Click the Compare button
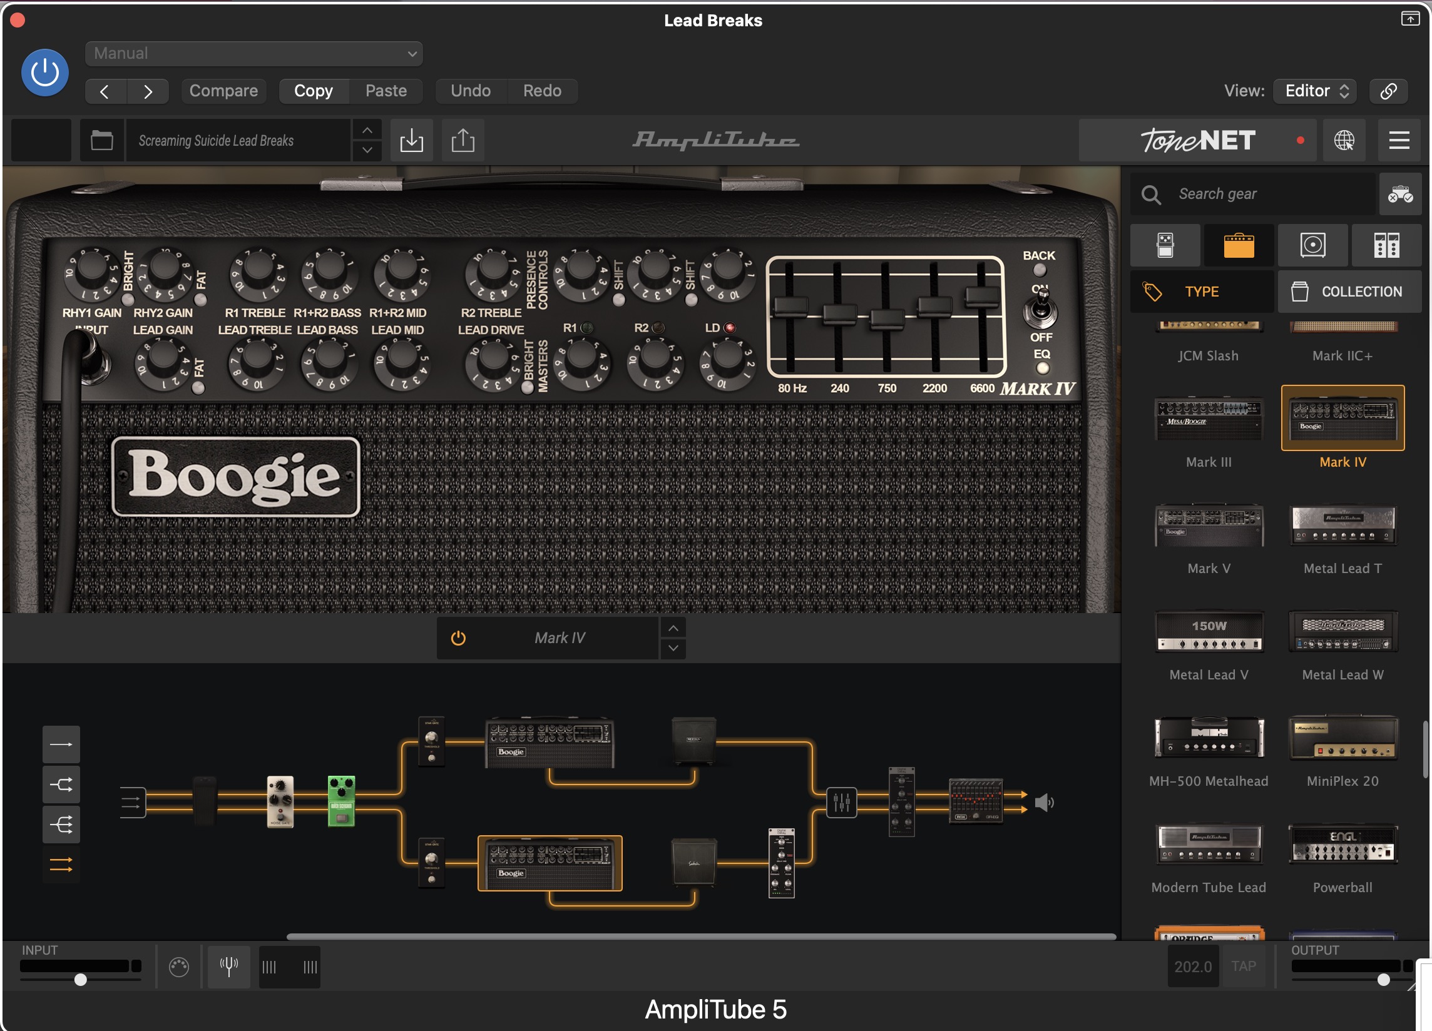The height and width of the screenshot is (1031, 1432). (223, 91)
